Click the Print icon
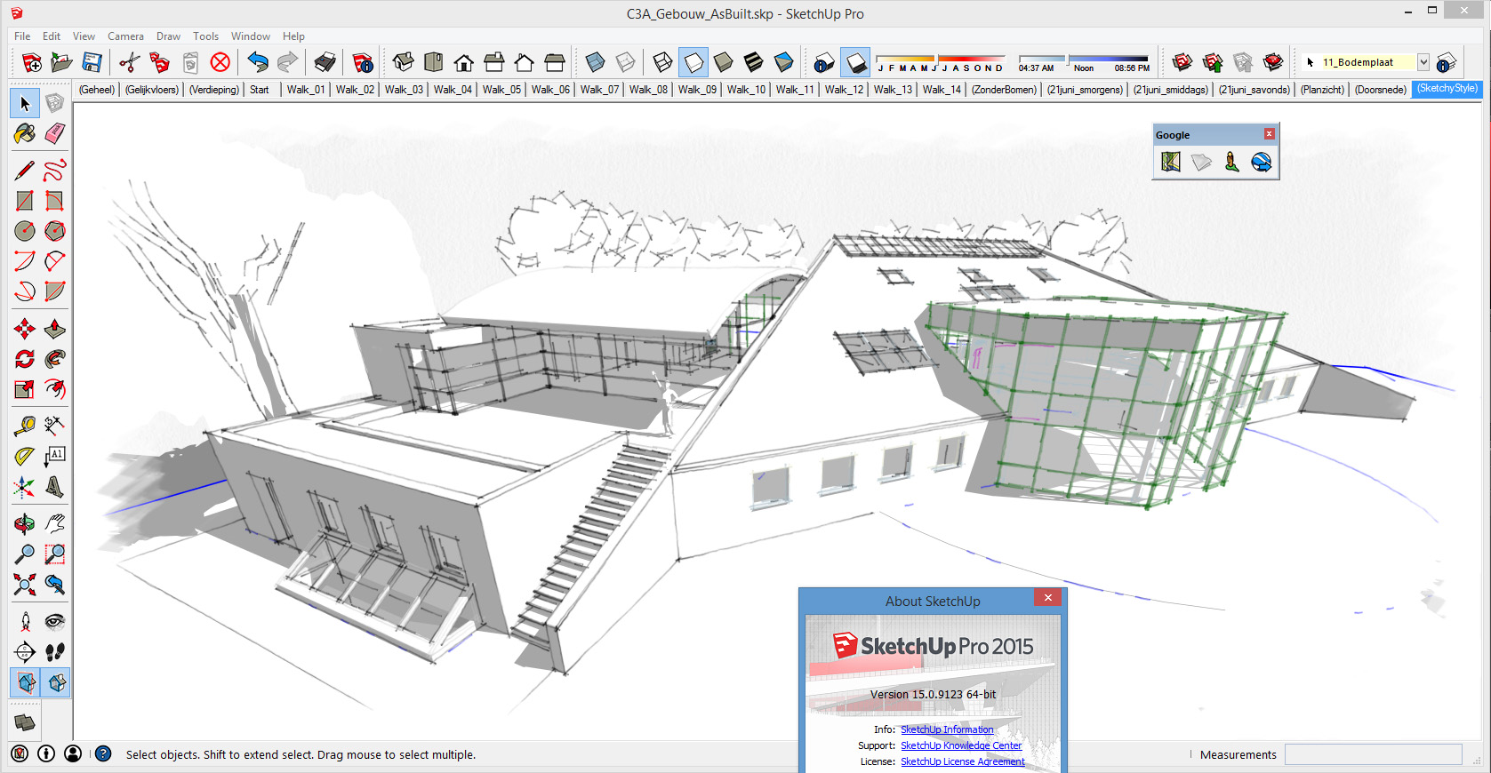The width and height of the screenshot is (1491, 773). coord(325,62)
